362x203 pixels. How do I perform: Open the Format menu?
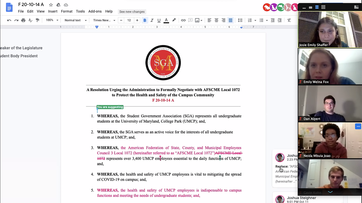pyautogui.click(x=67, y=11)
